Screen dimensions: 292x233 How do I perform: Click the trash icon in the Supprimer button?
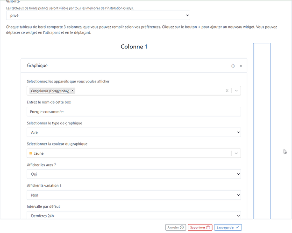coord(208,227)
